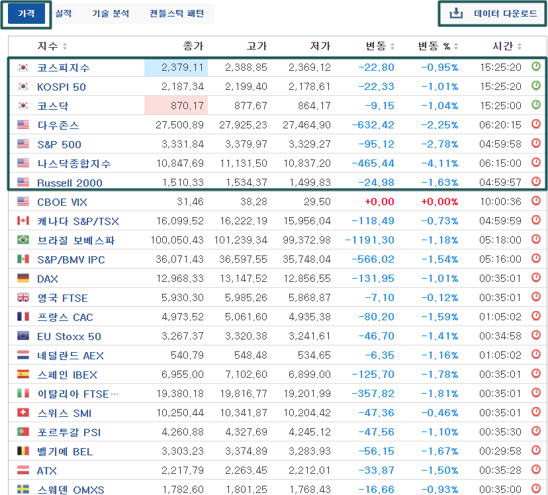
Task: Open the 코스닥 index link
Action: 53,106
